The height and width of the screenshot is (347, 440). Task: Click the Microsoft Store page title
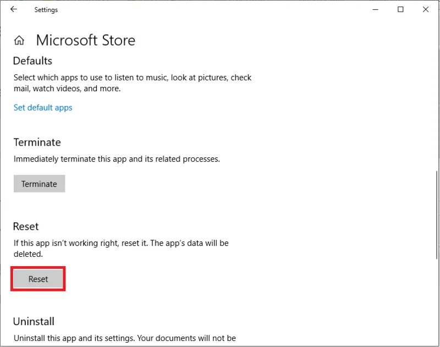86,40
